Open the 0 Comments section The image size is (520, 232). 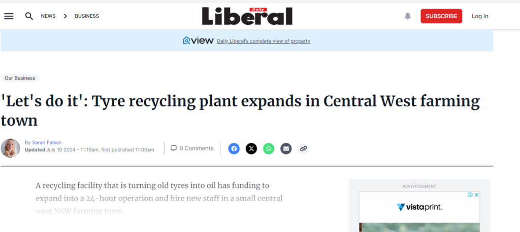coord(192,148)
